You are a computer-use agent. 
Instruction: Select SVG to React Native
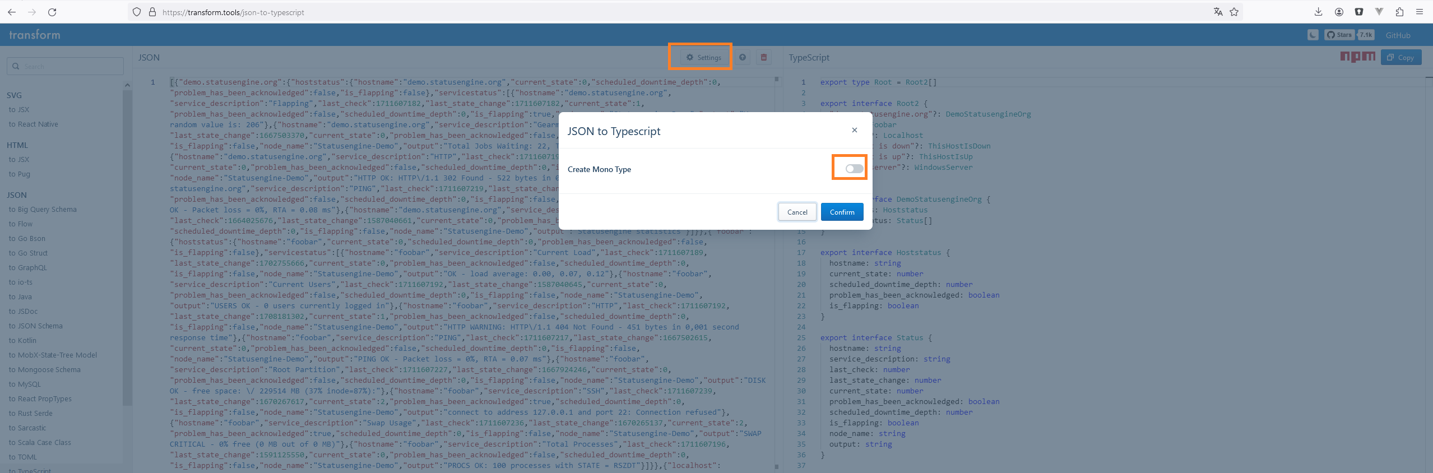[x=34, y=124]
